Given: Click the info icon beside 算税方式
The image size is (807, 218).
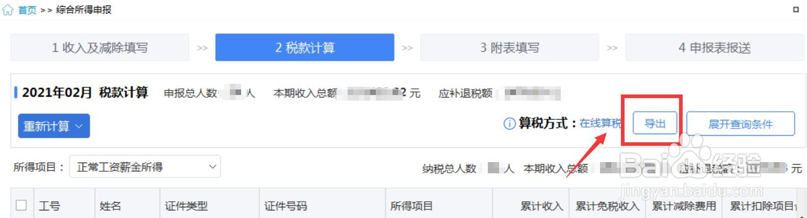Looking at the screenshot, I should point(509,124).
